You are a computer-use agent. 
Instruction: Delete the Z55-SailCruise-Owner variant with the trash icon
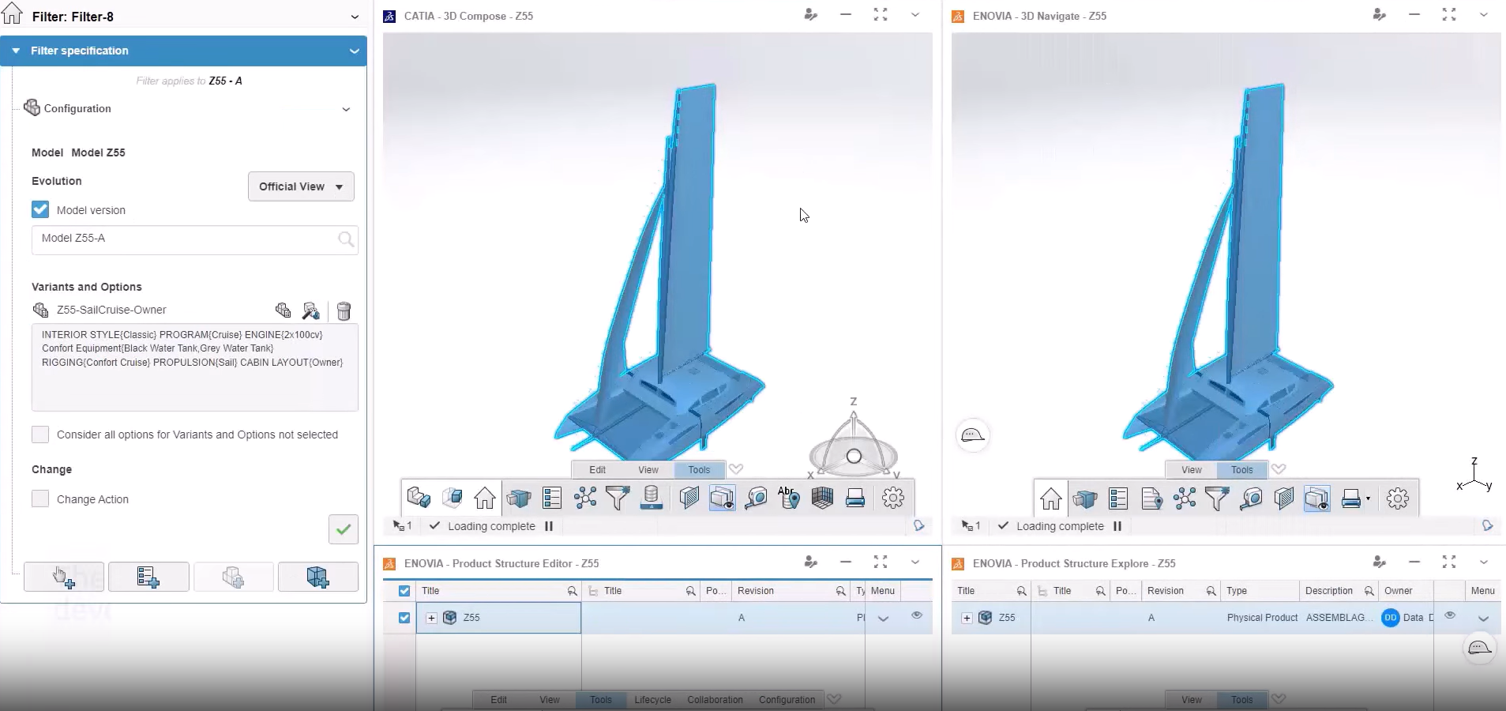point(344,310)
